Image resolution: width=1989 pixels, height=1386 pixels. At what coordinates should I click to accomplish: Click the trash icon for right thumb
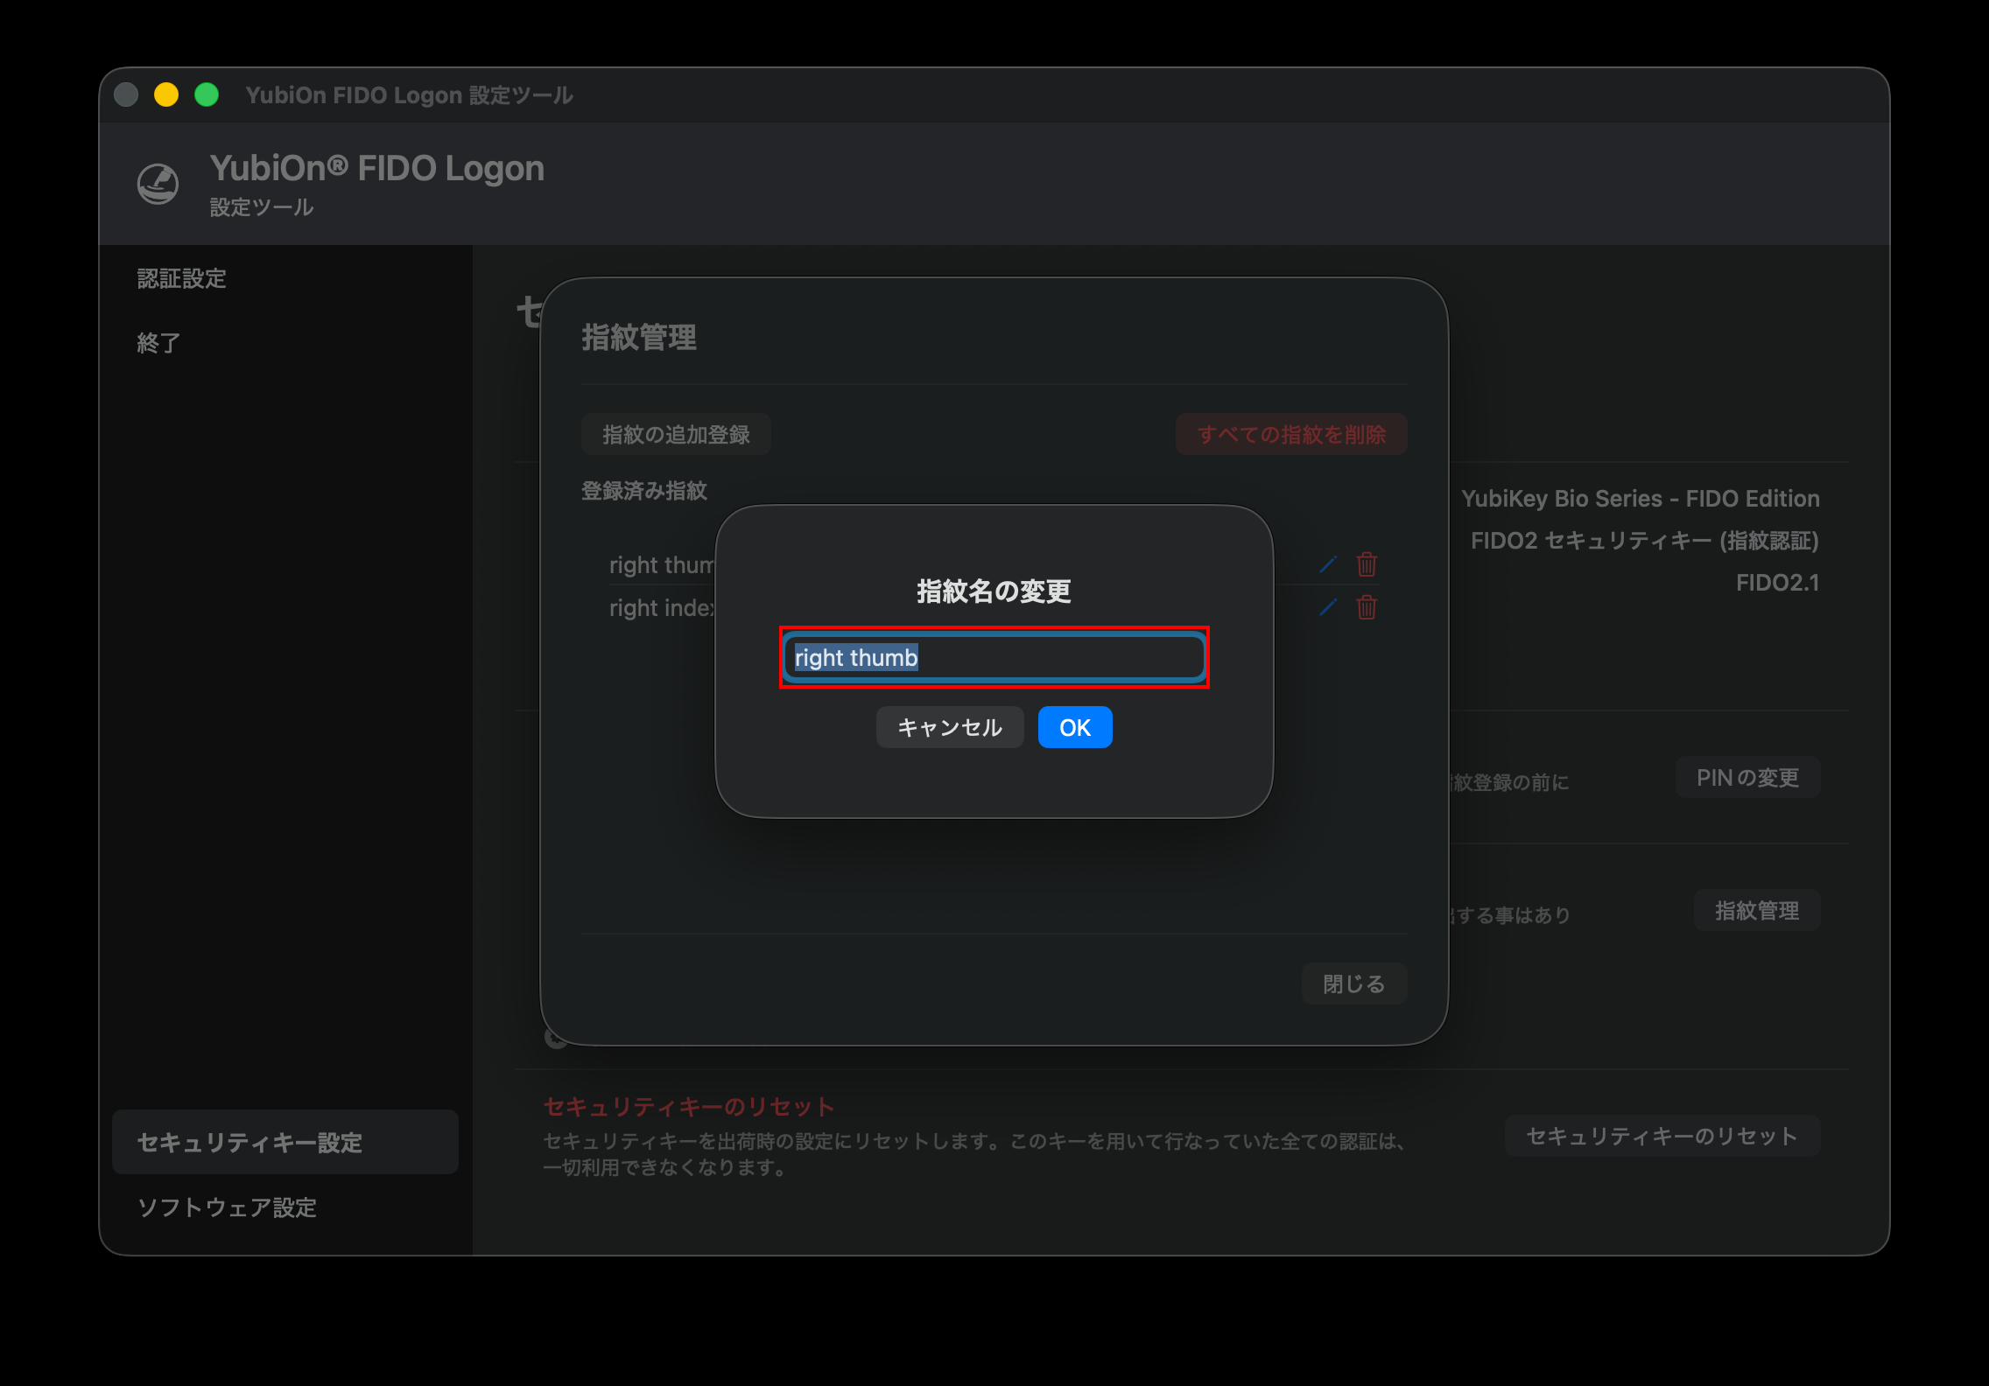1367,564
